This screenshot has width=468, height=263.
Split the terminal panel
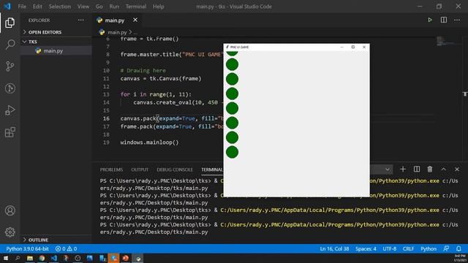[x=417, y=169]
